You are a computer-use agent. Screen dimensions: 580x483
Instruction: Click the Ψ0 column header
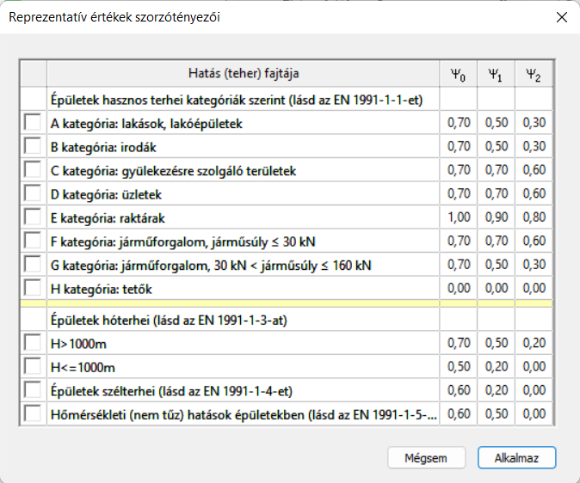tap(459, 74)
